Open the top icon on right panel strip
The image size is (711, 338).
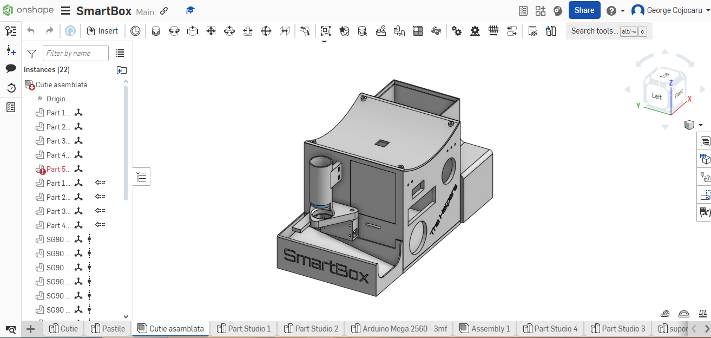705,141
